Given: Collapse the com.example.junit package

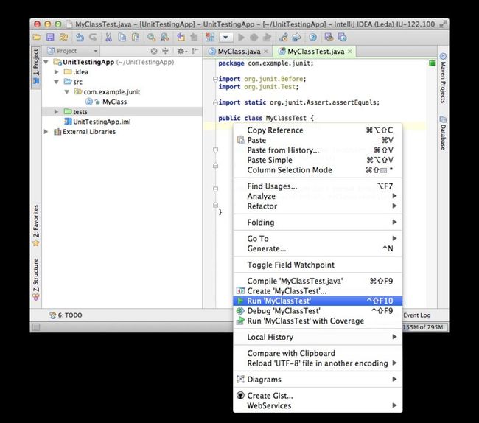Looking at the screenshot, I should pyautogui.click(x=66, y=92).
